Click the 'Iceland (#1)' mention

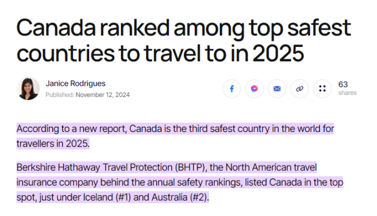coord(107,198)
